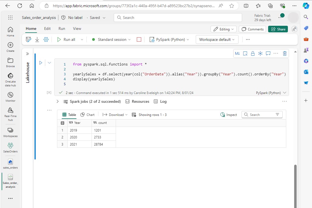The height and width of the screenshot is (208, 312).
Task: Open the cell run options chevron
Action: [x=49, y=63]
